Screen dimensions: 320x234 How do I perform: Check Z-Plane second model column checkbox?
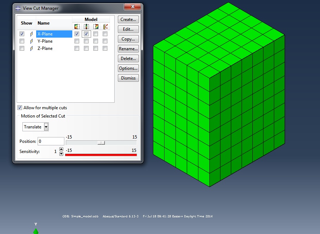pos(86,48)
